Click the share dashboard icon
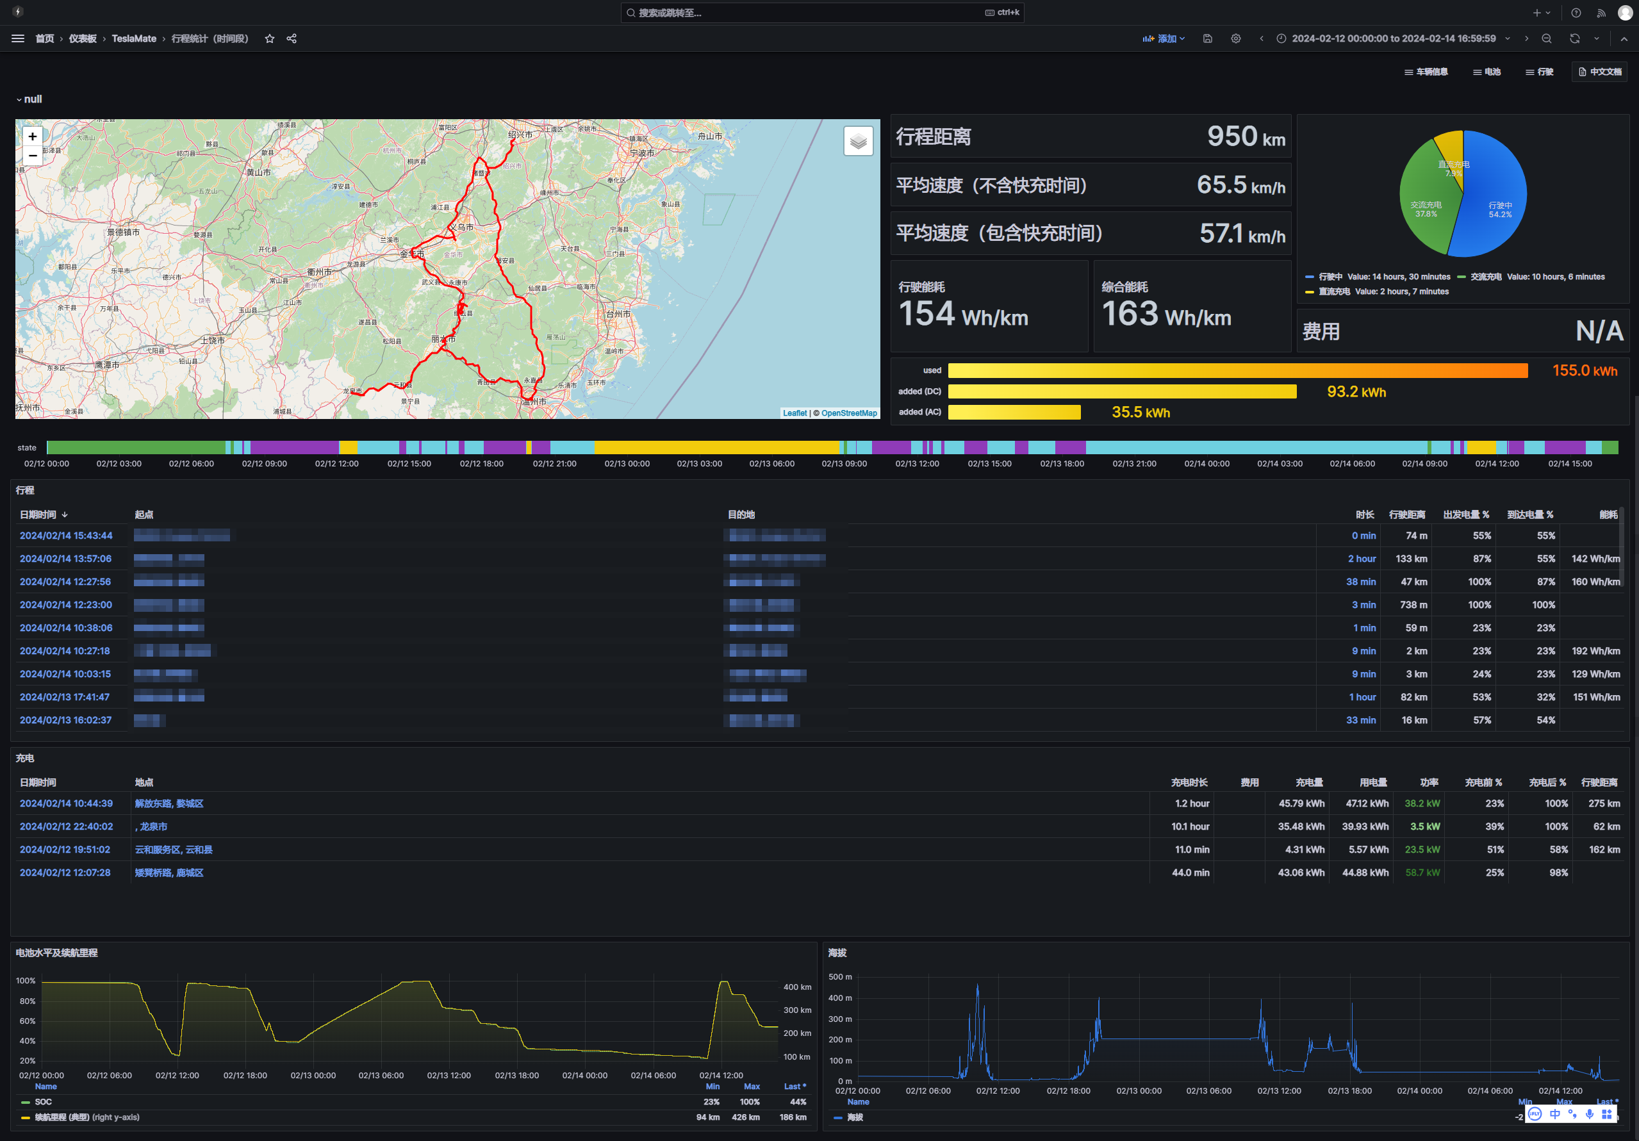1639x1141 pixels. tap(292, 38)
